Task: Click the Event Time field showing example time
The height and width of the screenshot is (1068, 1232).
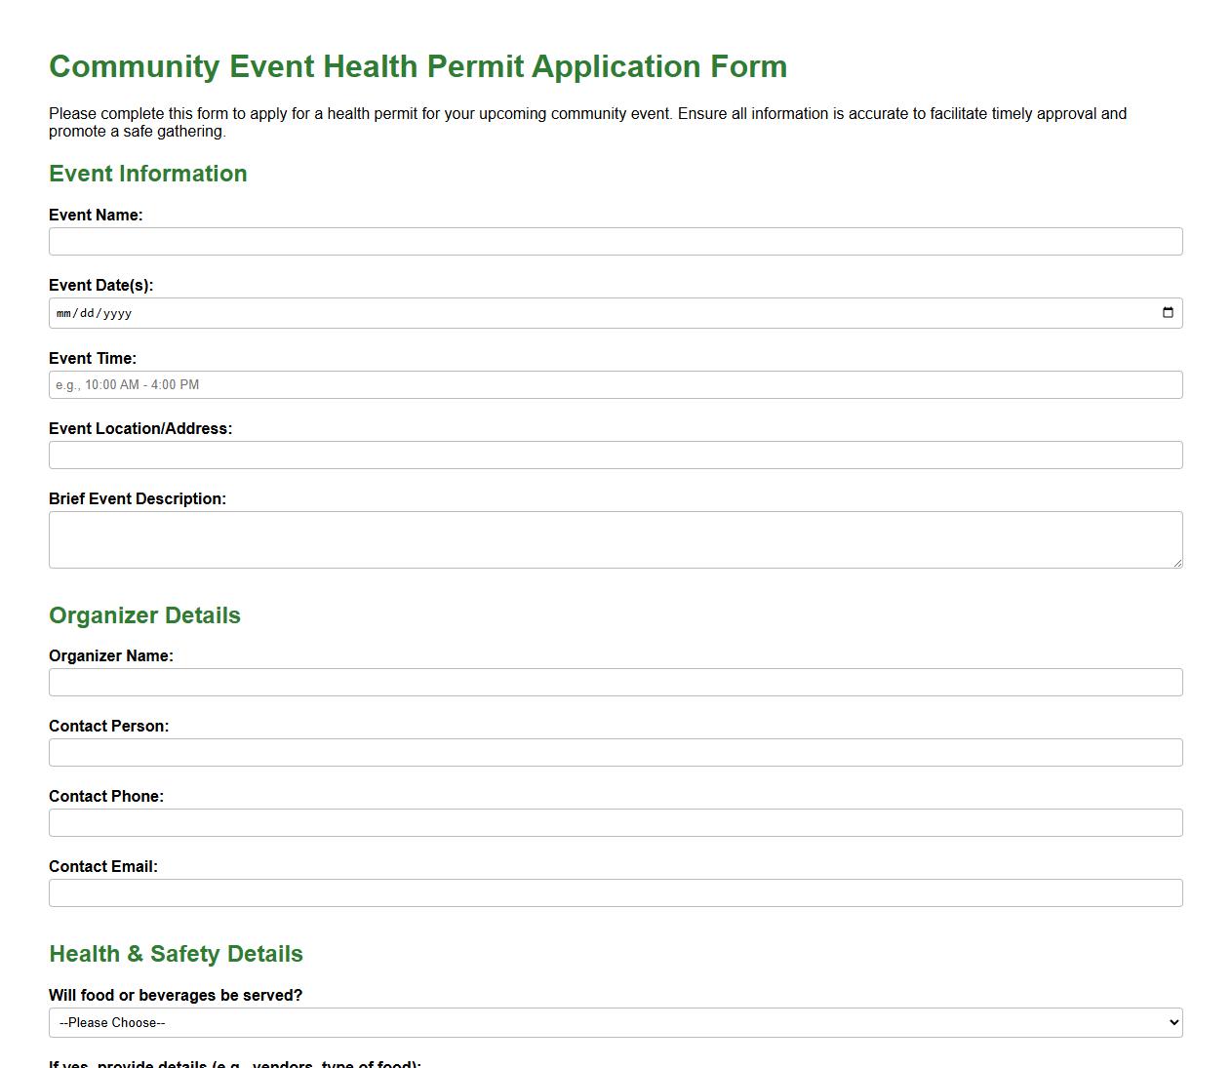Action: pyautogui.click(x=615, y=384)
